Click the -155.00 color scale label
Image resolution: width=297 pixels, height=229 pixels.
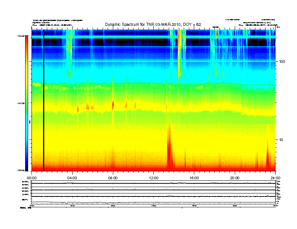(21, 170)
